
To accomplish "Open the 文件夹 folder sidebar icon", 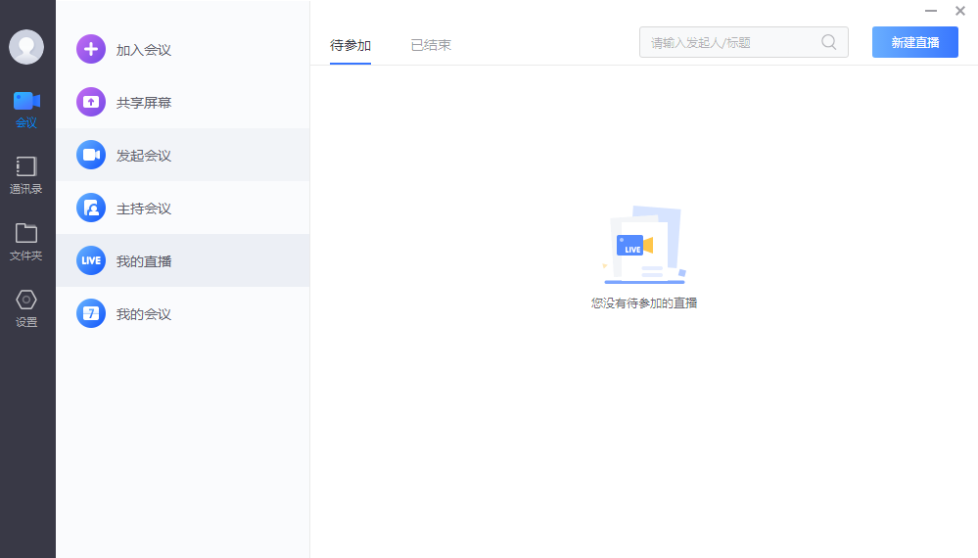I will pyautogui.click(x=26, y=233).
